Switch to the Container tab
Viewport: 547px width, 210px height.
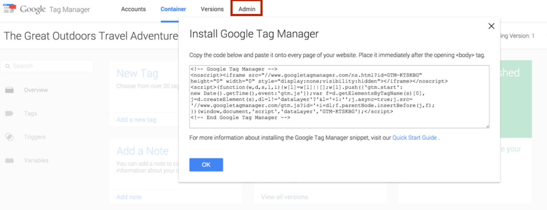[173, 9]
